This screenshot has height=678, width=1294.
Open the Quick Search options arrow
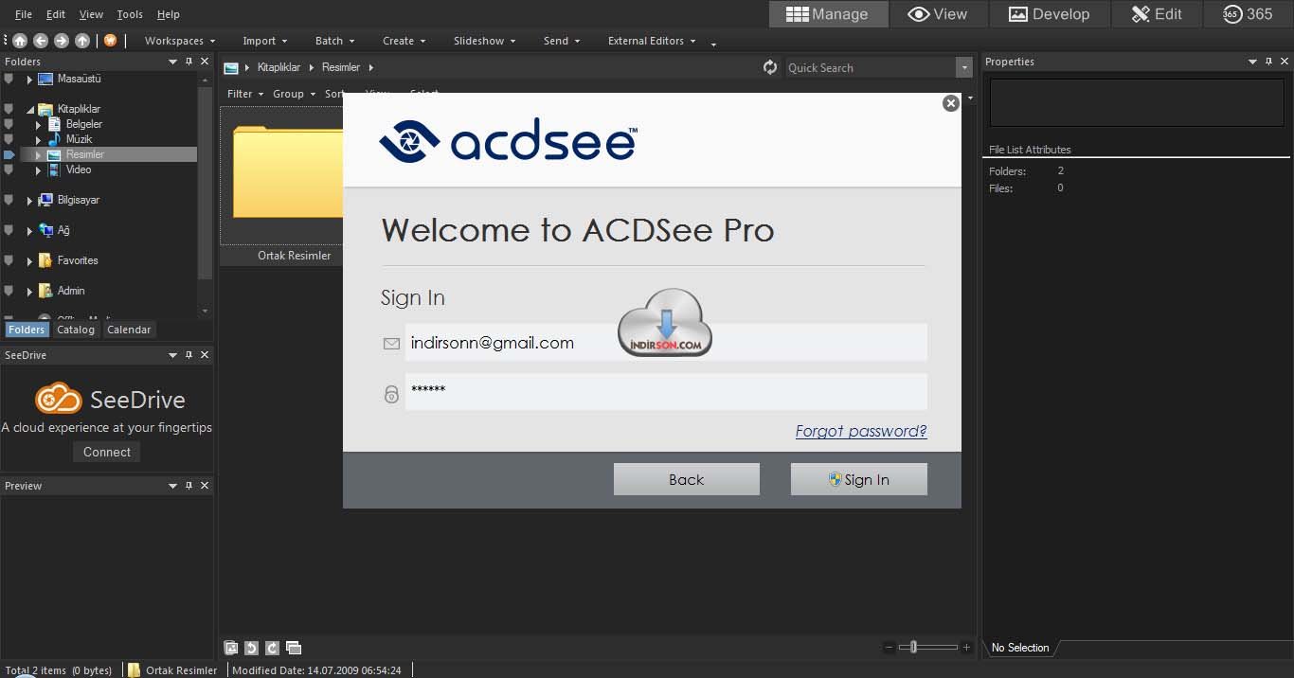point(964,67)
